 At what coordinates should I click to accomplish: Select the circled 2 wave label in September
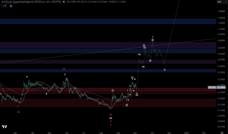[127, 105]
